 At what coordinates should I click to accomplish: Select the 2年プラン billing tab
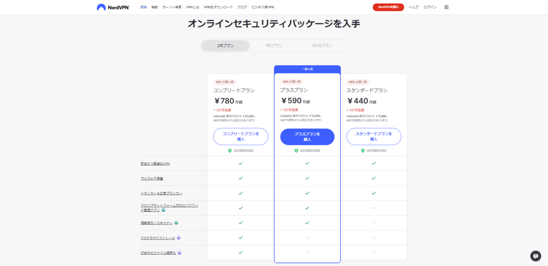point(226,46)
